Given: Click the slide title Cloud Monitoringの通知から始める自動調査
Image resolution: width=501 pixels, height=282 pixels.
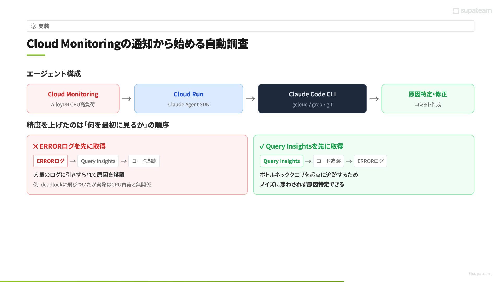Looking at the screenshot, I should tap(138, 44).
